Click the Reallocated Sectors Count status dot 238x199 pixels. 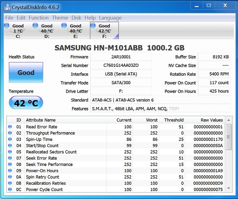pyautogui.click(x=10, y=152)
